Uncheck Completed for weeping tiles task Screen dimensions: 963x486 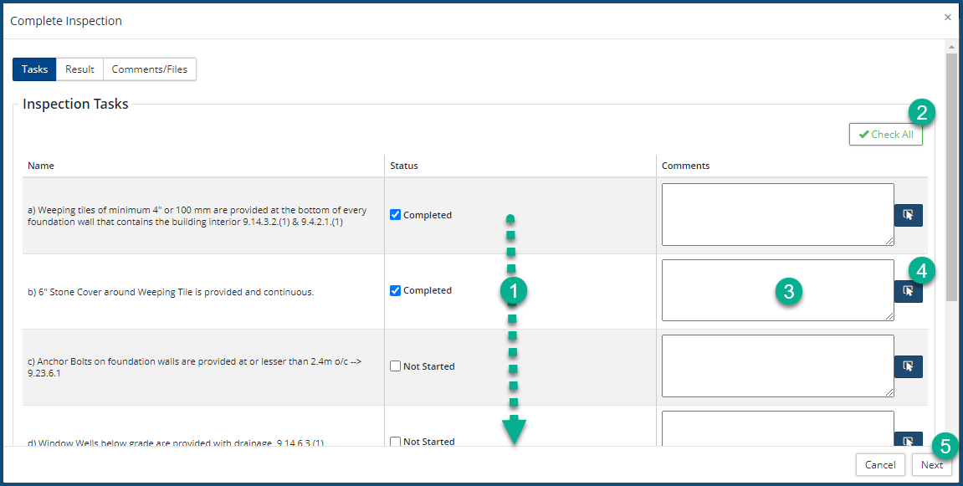(396, 215)
